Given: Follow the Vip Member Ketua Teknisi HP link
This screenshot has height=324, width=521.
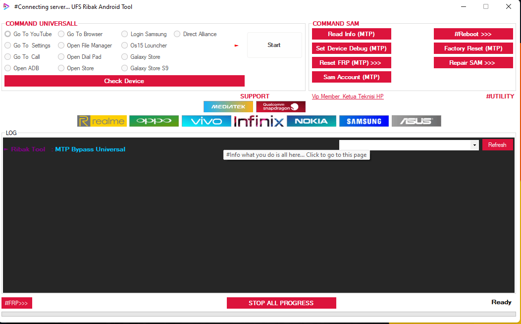Looking at the screenshot, I should (x=347, y=96).
